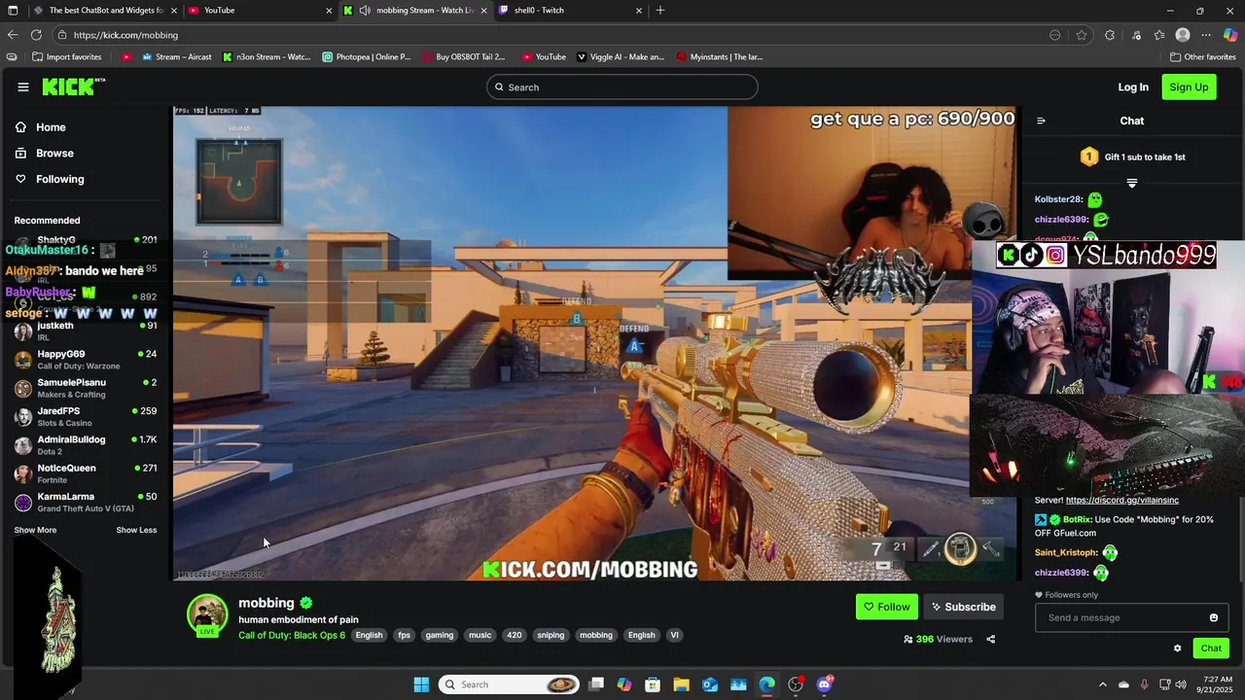Mute the mobbing Stream tab audio icon
1245x700 pixels.
pyautogui.click(x=365, y=10)
